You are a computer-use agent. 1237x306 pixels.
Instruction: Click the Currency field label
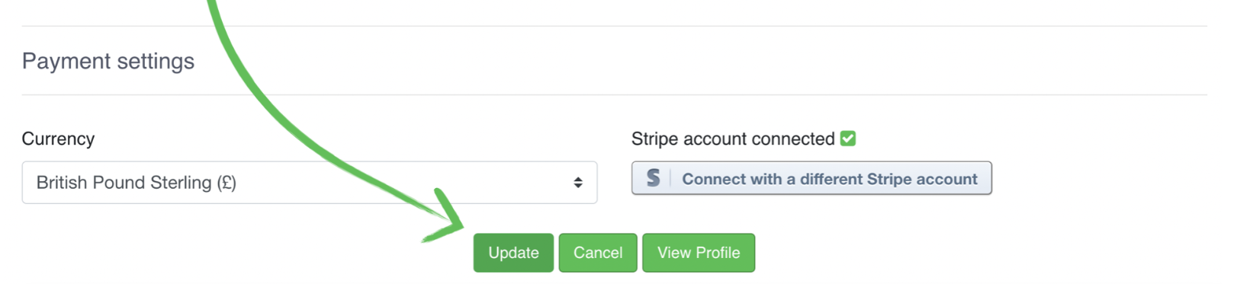pos(59,139)
